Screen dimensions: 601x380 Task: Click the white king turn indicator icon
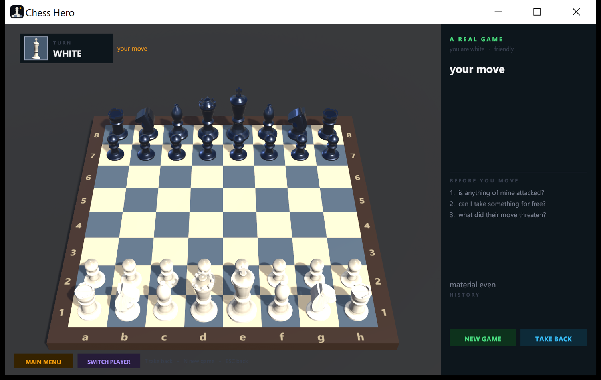(36, 49)
